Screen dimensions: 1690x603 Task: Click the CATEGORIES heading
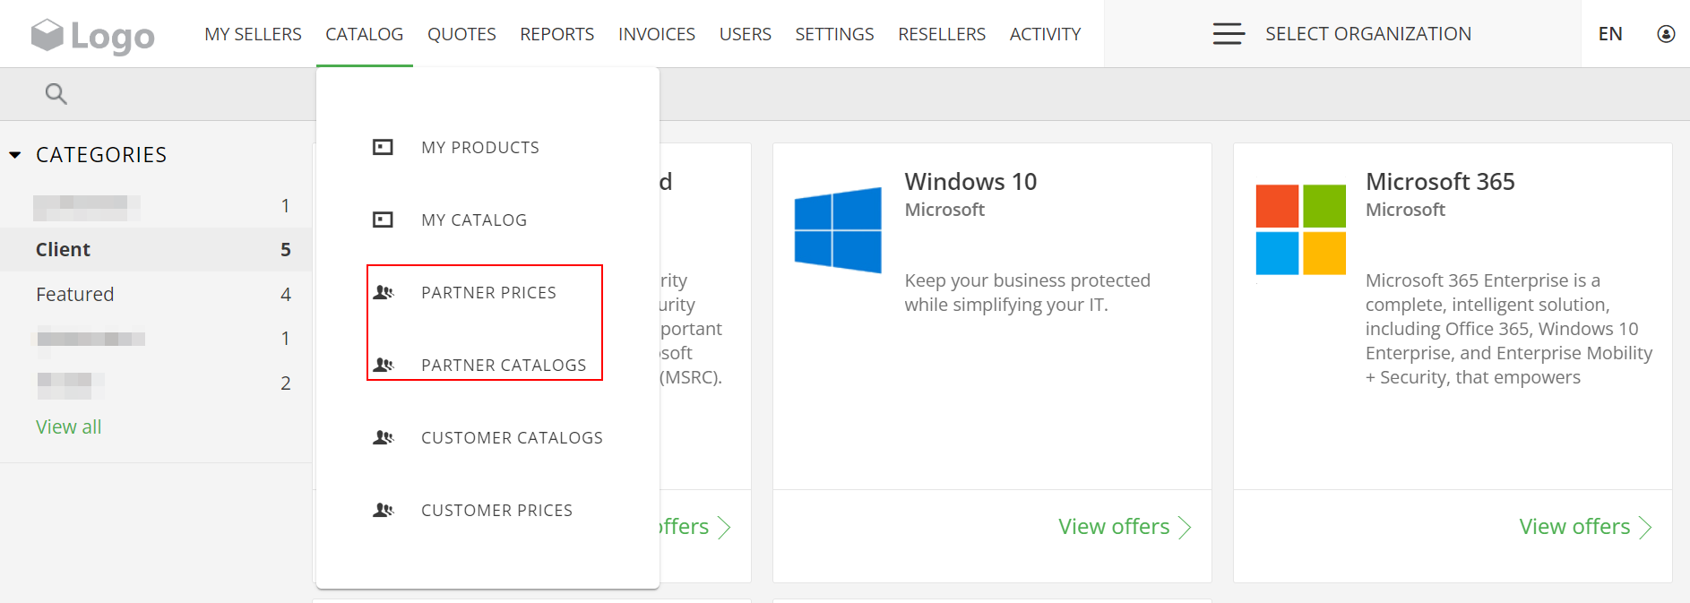point(101,155)
